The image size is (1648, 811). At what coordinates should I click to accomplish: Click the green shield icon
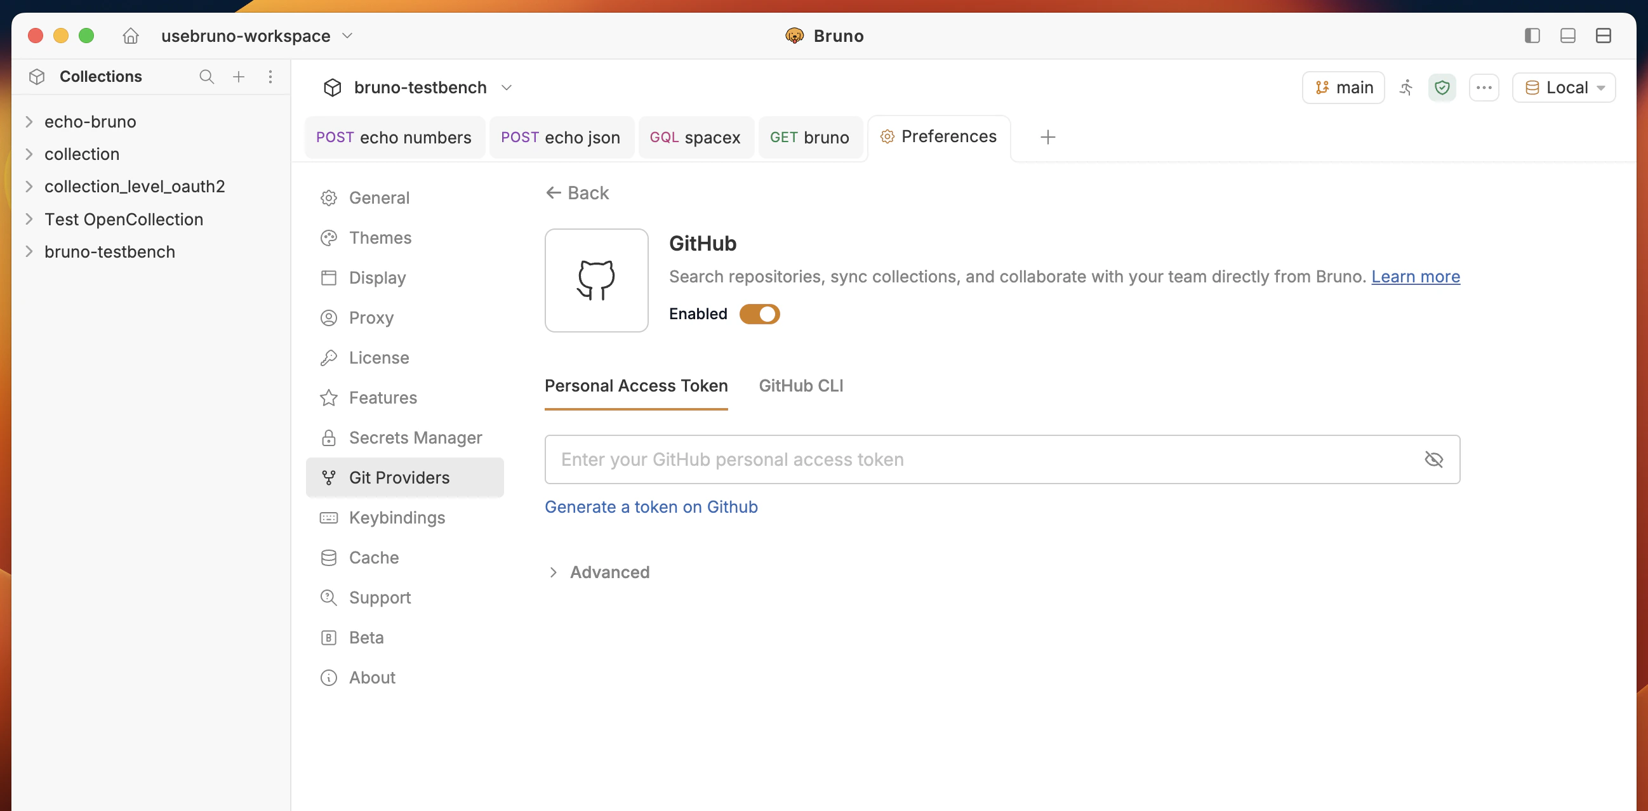[x=1442, y=88]
